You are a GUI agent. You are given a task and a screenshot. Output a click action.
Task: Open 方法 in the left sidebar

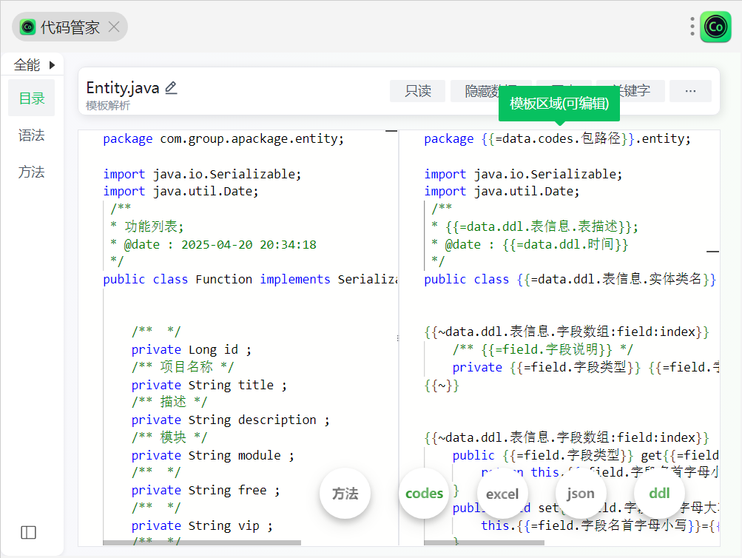point(32,172)
